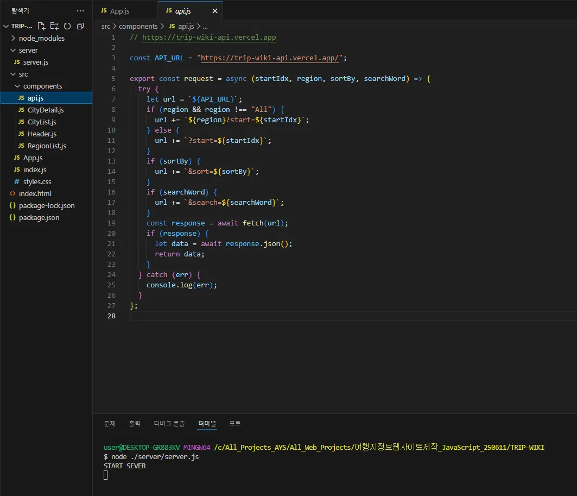Click 'node ./server/server.js' command text
Viewport: 577px width, 496px height.
click(155, 456)
